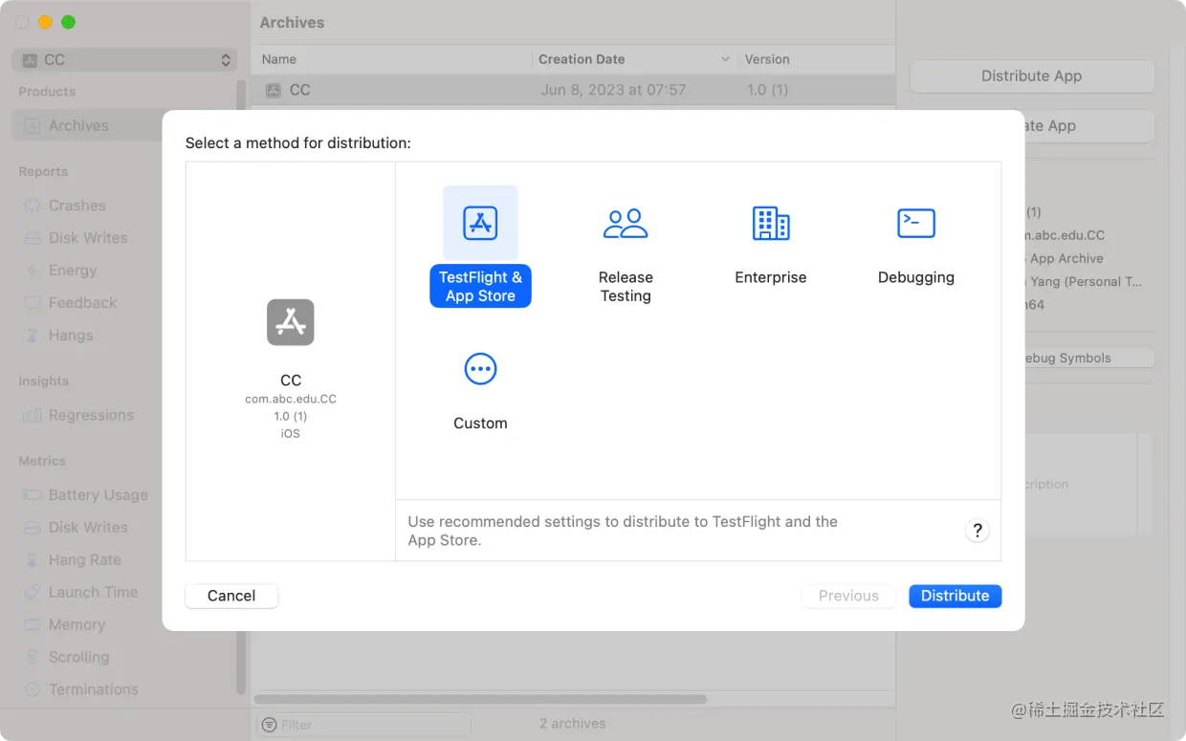
Task: Open the question mark help button
Action: tap(977, 531)
